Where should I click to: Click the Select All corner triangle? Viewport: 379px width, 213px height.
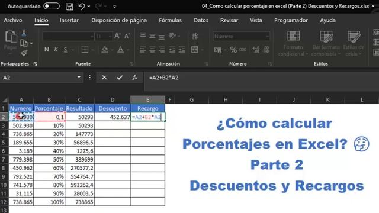pos(5,100)
